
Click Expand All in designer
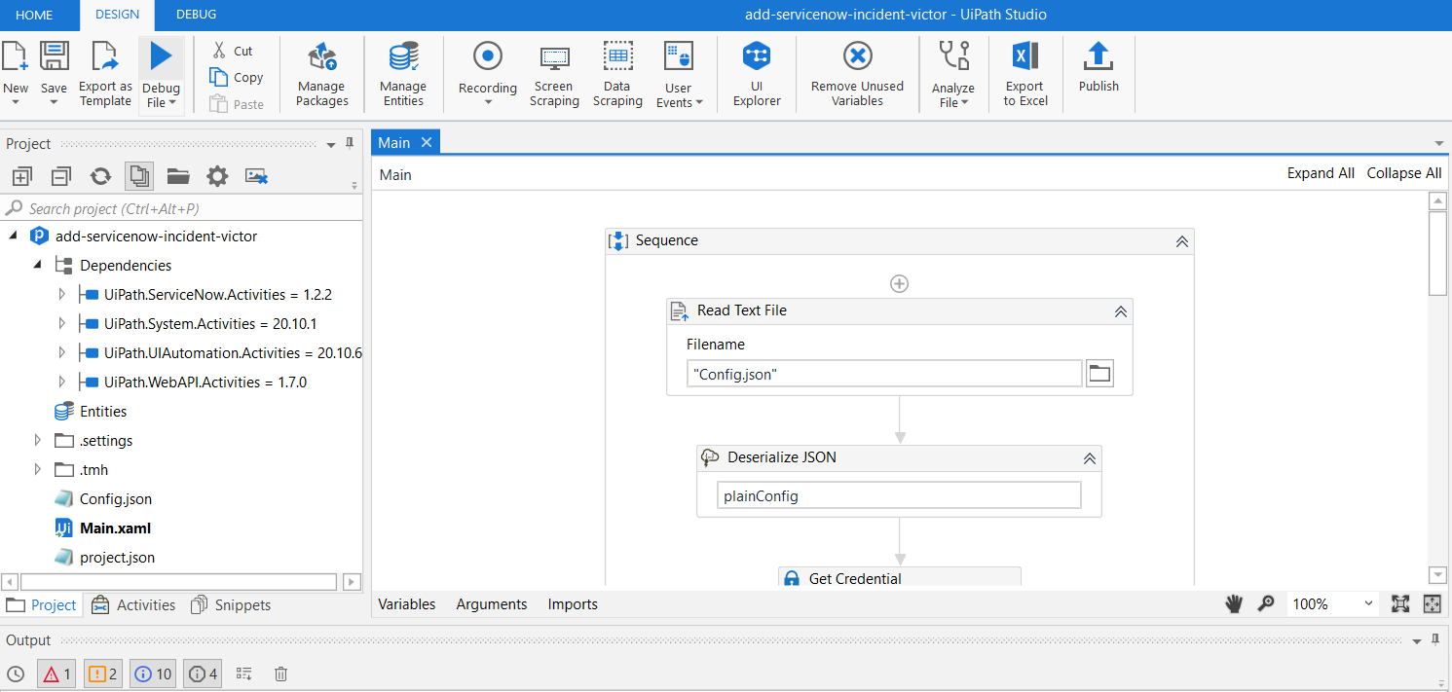click(1321, 173)
